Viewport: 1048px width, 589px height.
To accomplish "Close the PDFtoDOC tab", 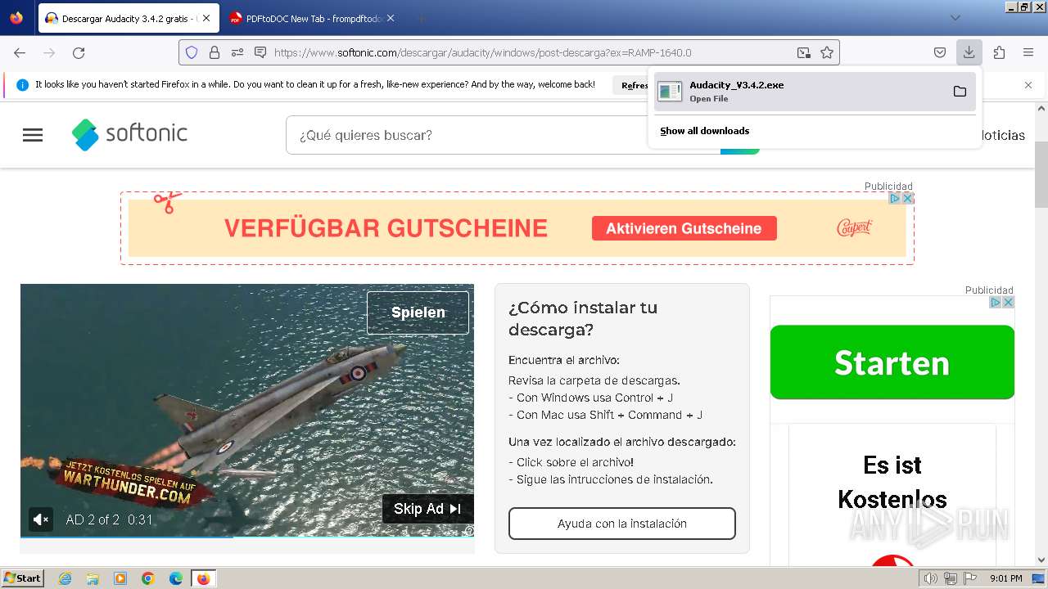I will coord(390,18).
